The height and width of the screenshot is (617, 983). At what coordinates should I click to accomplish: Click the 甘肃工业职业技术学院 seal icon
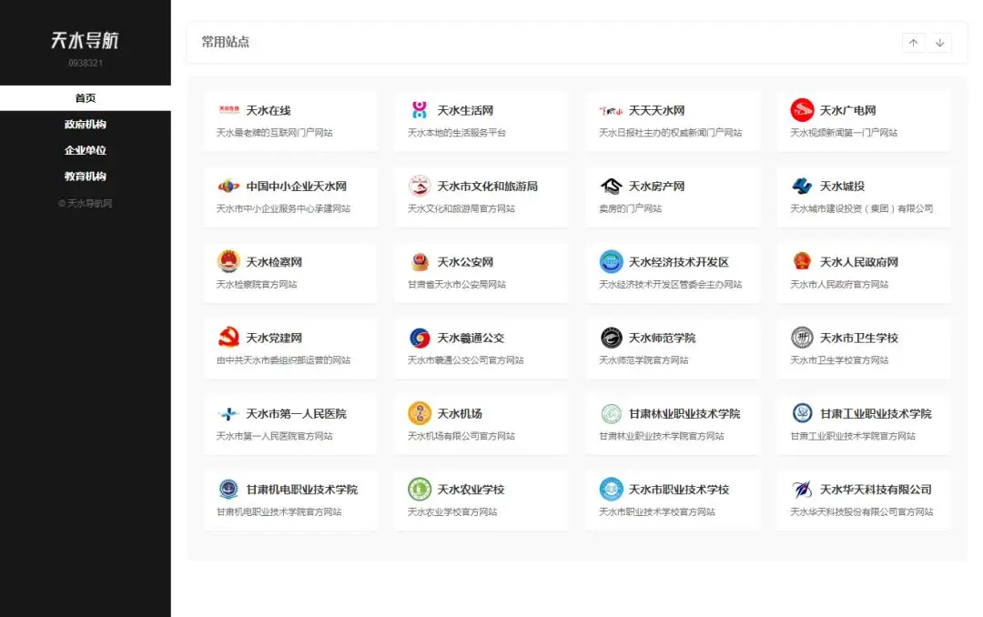tap(802, 413)
